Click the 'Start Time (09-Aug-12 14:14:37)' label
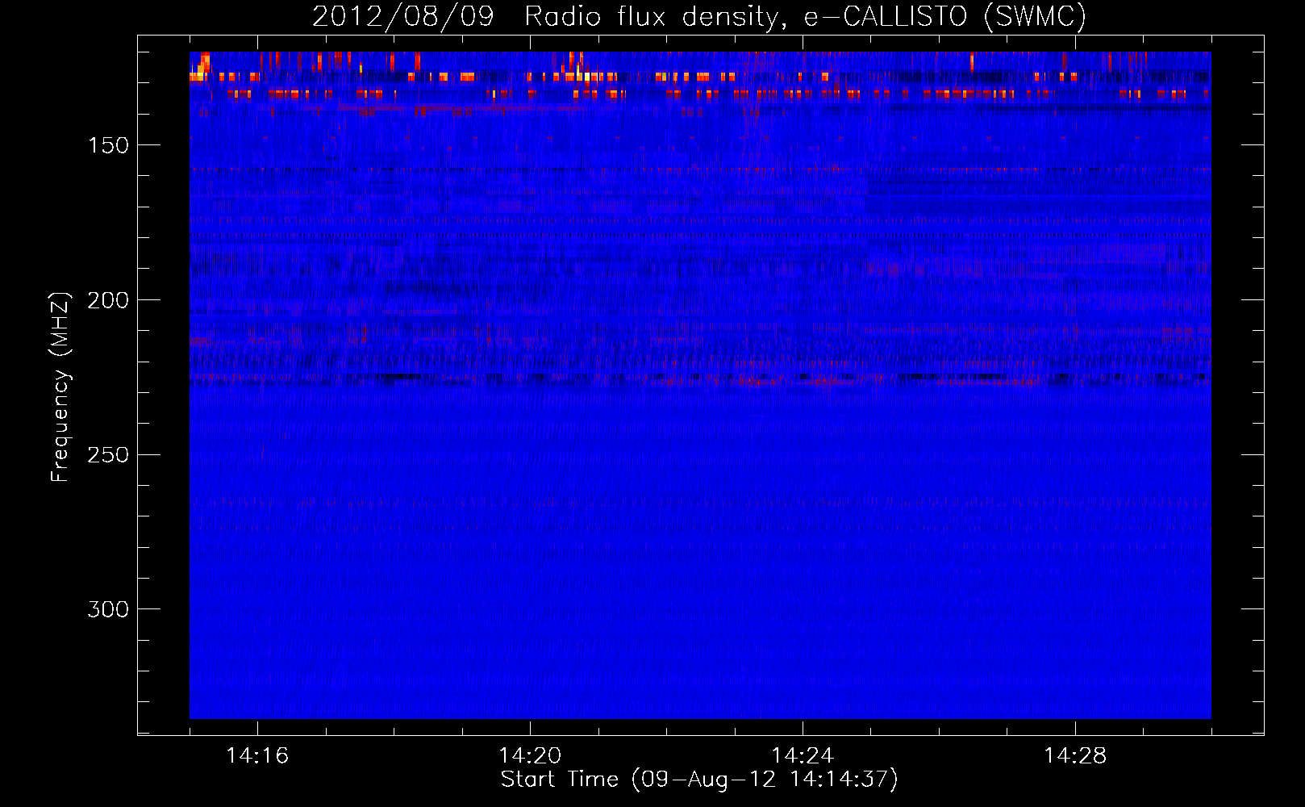This screenshot has width=1305, height=807. pyautogui.click(x=699, y=780)
